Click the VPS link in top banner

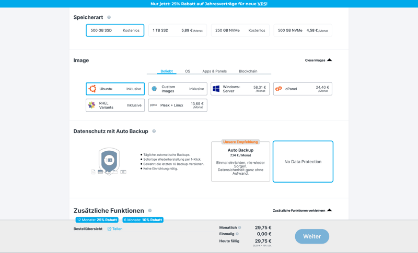click(x=262, y=4)
